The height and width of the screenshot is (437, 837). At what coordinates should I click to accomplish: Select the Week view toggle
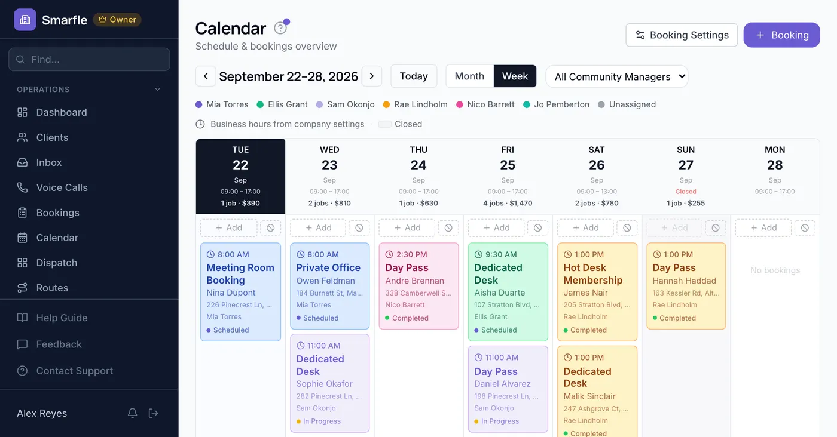coord(515,76)
